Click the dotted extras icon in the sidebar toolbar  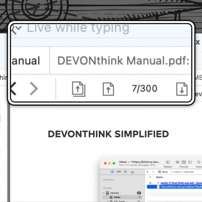click(132, 172)
